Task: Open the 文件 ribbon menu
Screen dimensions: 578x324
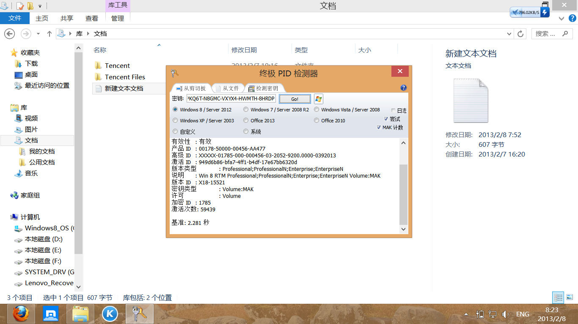Action: tap(15, 18)
